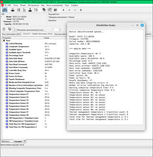The image size is (153, 157).
Task: Click the refresh log page icon
Action: point(4,29)
